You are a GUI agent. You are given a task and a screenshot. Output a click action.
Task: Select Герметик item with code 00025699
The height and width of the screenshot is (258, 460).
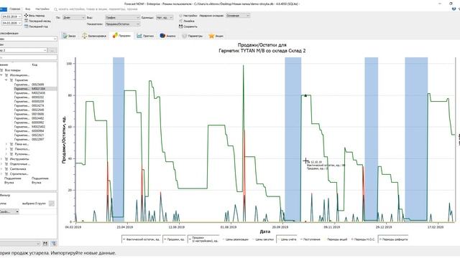[x=29, y=85]
